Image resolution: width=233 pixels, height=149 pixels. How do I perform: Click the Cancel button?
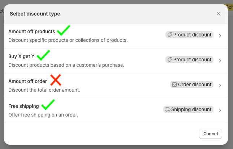211,134
